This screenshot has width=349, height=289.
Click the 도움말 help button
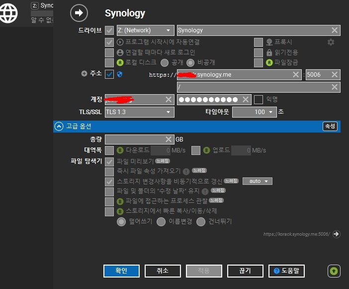click(286, 271)
